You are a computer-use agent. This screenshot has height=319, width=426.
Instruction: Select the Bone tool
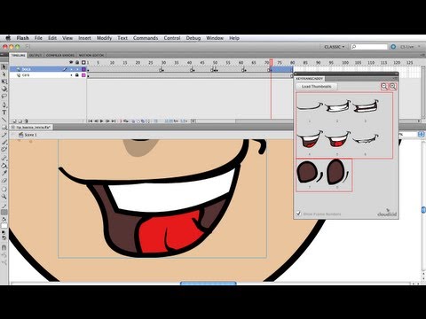[4, 158]
